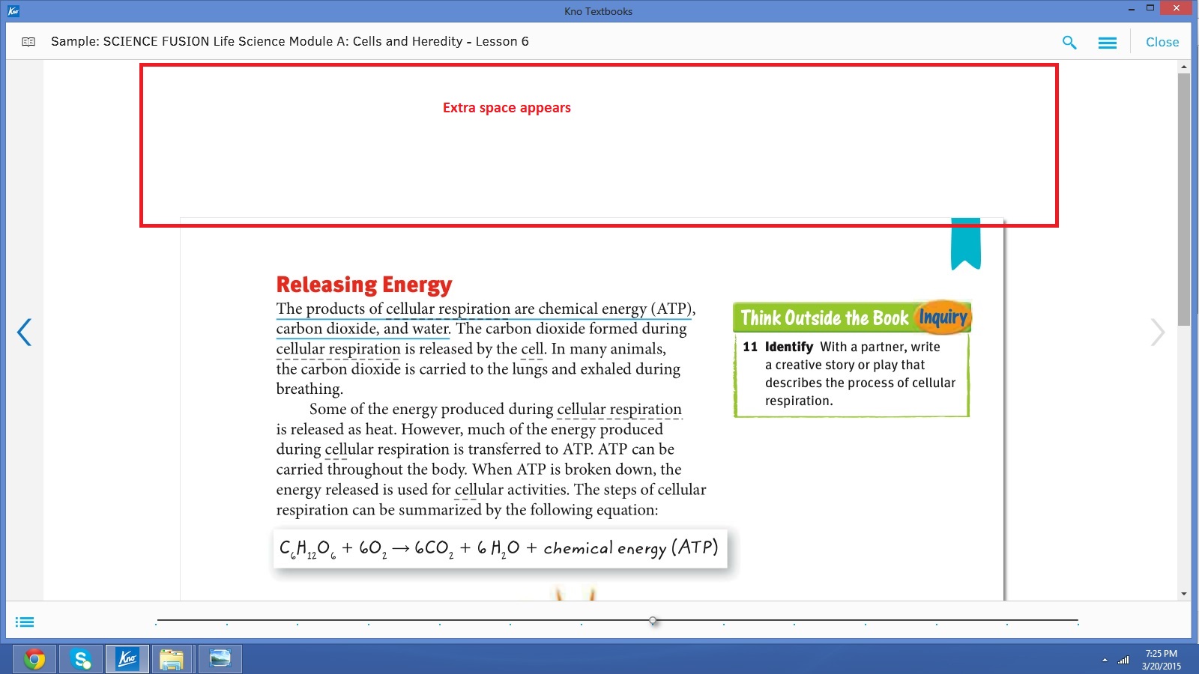Maximize the Kno Textbooks window
The height and width of the screenshot is (674, 1199).
click(x=1150, y=8)
